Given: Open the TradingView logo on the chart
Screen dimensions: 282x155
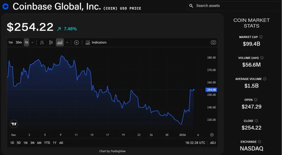Looking at the screenshot, I should coord(14,124).
